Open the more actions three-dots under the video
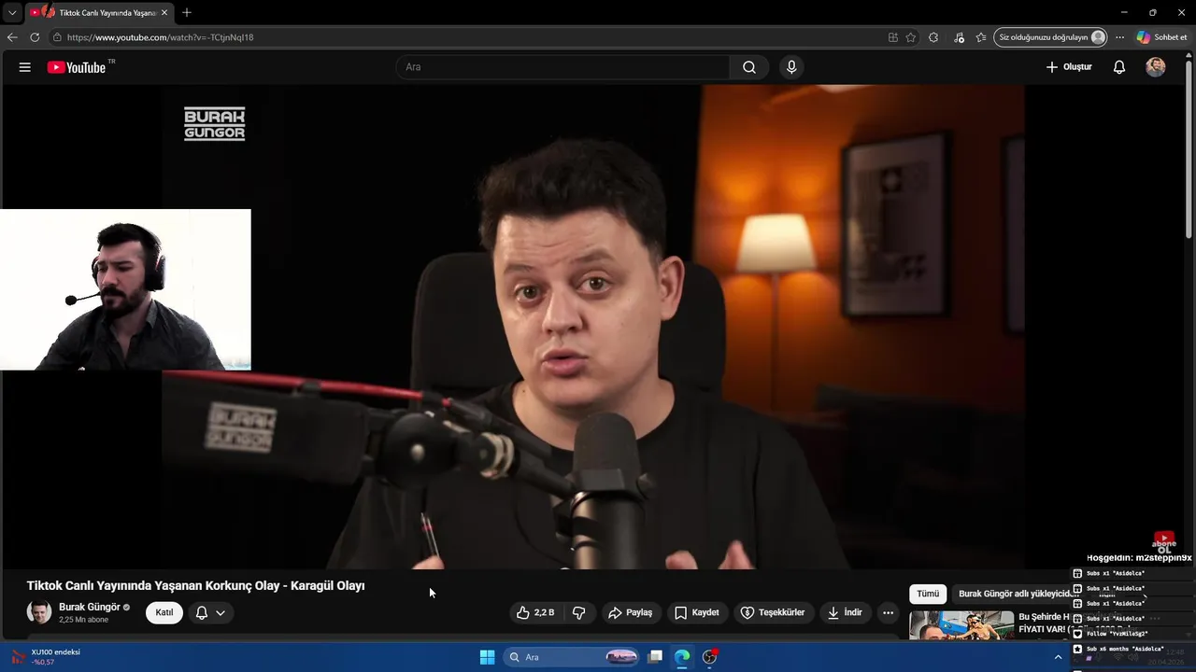This screenshot has height=672, width=1196. [888, 612]
